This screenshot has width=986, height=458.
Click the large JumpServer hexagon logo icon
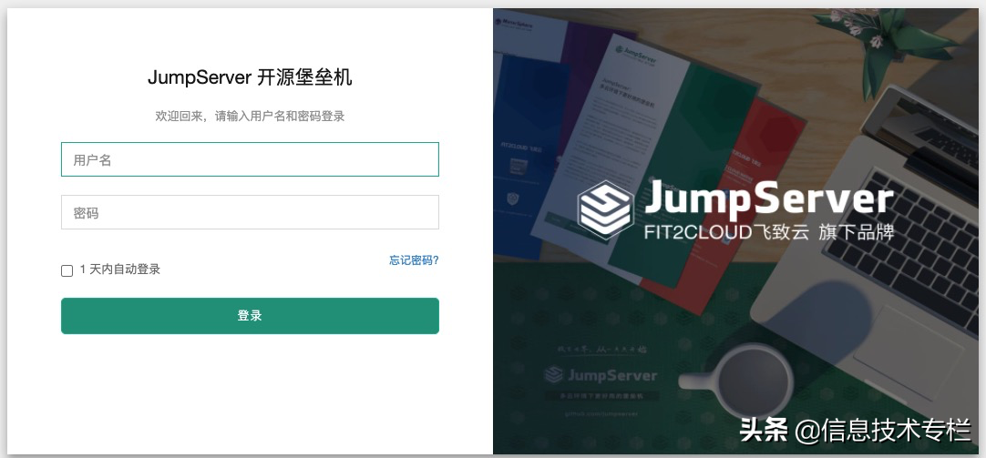point(606,209)
